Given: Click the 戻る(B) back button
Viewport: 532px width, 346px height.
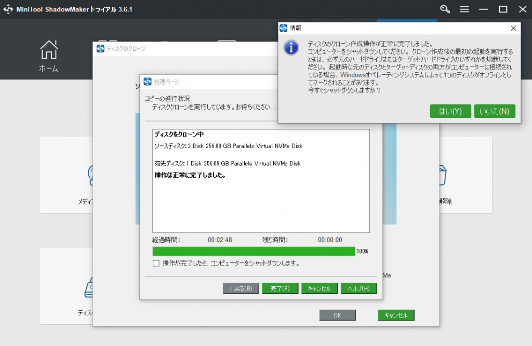Looking at the screenshot, I should (x=241, y=289).
